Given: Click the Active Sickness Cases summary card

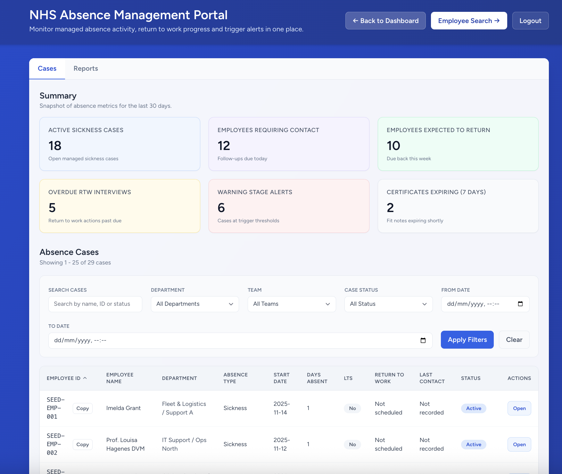Looking at the screenshot, I should pos(120,144).
